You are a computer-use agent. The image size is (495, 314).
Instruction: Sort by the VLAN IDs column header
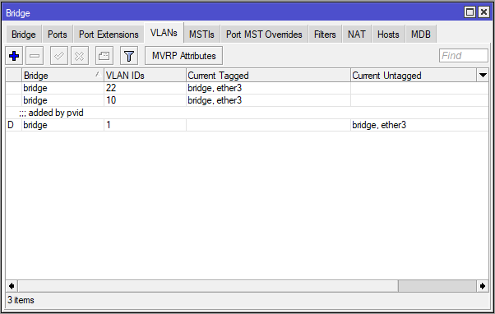click(x=145, y=76)
